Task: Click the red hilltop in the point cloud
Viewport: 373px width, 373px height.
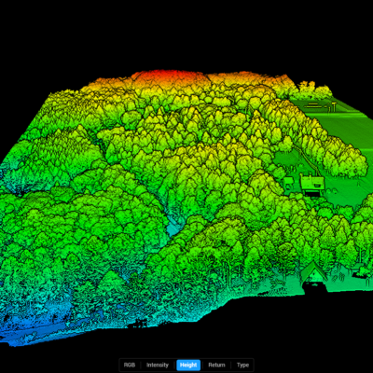Action: [x=171, y=76]
